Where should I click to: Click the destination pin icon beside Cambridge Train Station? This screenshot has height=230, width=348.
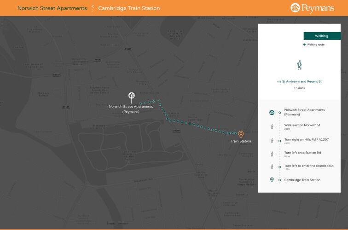(272, 180)
